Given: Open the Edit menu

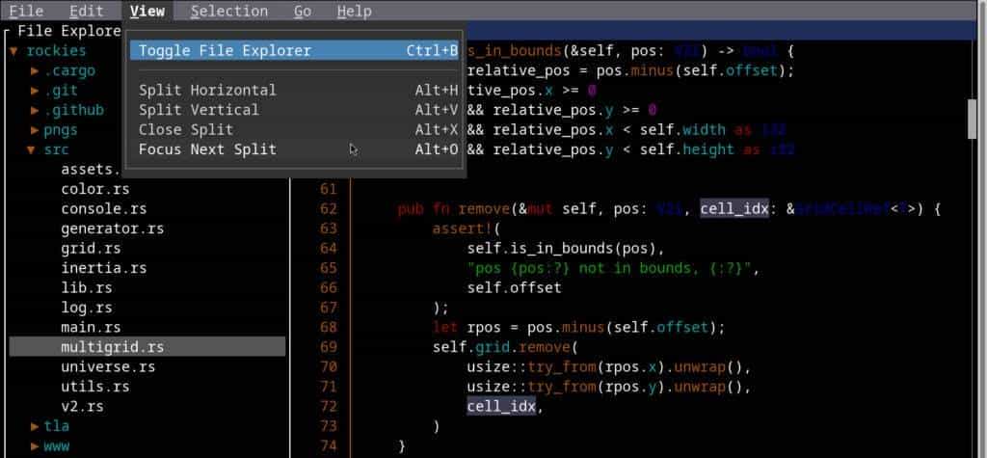Looking at the screenshot, I should coord(86,11).
